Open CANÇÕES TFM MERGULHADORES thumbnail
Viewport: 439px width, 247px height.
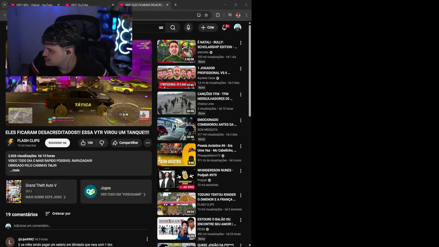click(176, 103)
